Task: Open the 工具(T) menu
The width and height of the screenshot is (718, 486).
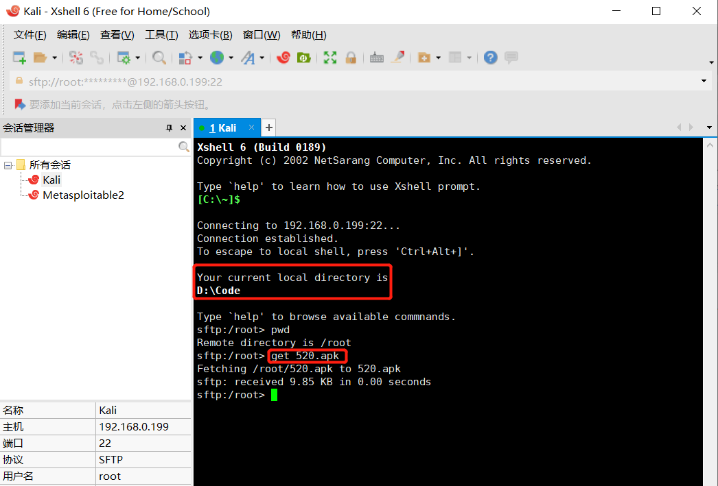Action: pyautogui.click(x=161, y=35)
